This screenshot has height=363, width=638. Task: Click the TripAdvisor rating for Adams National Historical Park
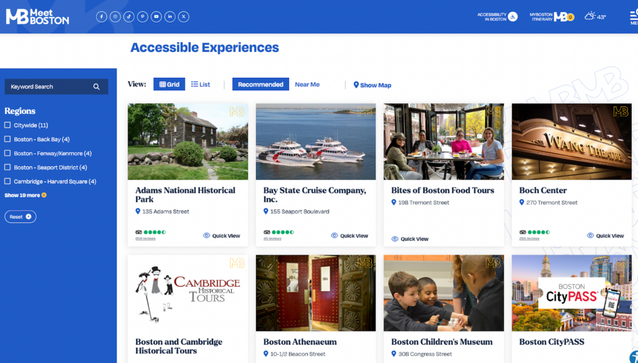pyautogui.click(x=151, y=232)
